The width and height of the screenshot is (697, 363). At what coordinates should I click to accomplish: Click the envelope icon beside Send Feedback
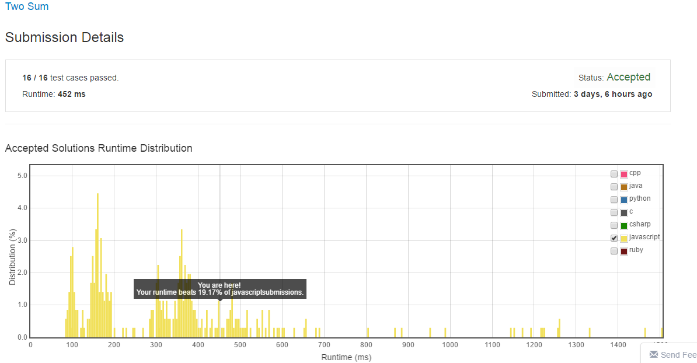[x=654, y=354]
